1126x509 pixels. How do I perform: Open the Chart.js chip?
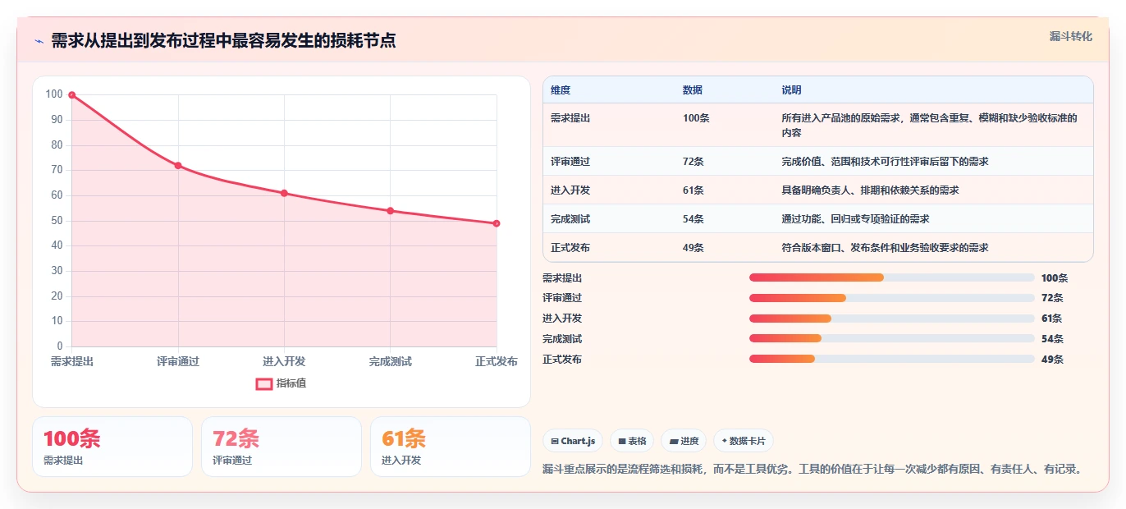click(573, 441)
